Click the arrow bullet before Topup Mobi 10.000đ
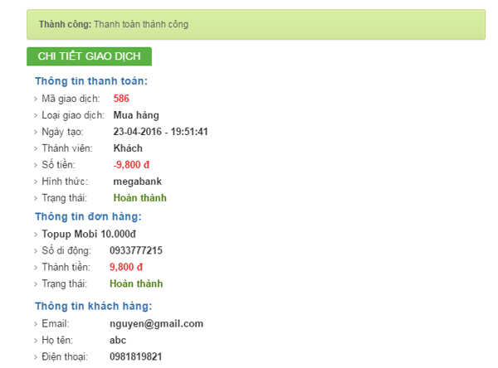498x368 pixels. (x=36, y=235)
